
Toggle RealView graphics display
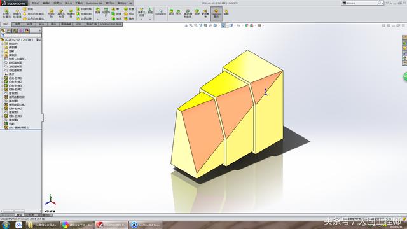coord(216,13)
